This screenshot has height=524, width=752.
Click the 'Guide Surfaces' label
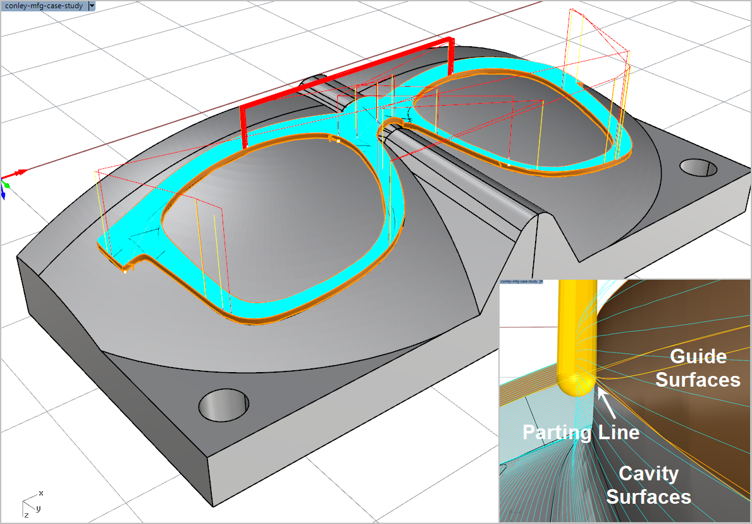697,368
